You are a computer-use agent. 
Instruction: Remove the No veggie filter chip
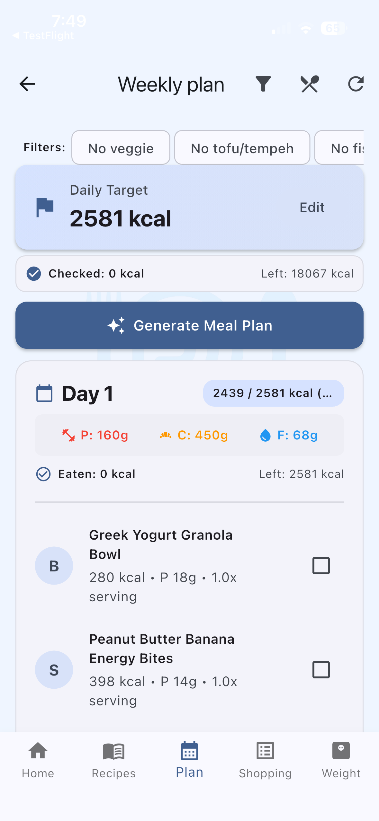click(121, 148)
